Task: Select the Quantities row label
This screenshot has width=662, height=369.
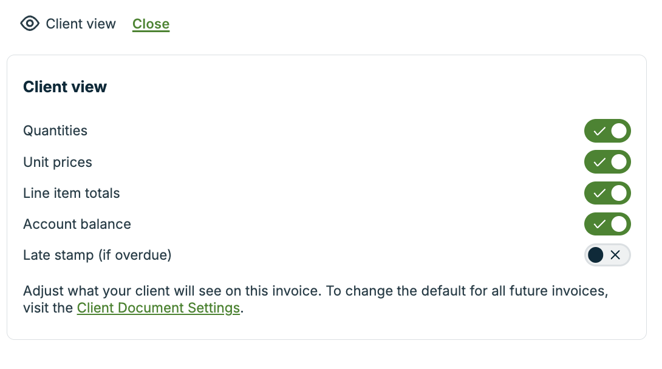Action: click(55, 130)
